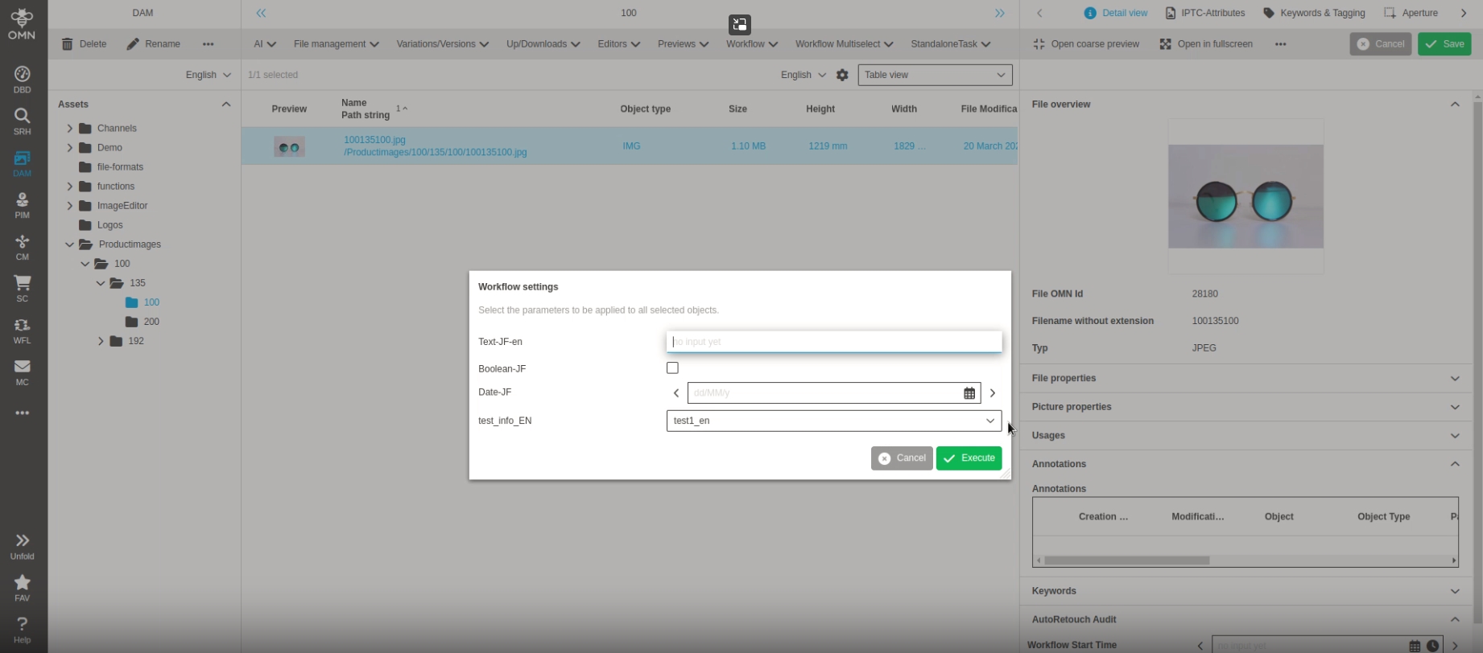Click the FAV star icon
The height and width of the screenshot is (653, 1483).
tap(22, 587)
